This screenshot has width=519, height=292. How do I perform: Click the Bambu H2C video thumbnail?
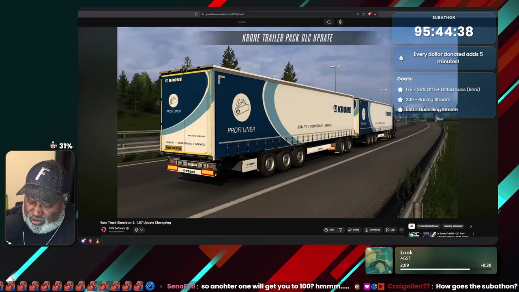(x=422, y=234)
